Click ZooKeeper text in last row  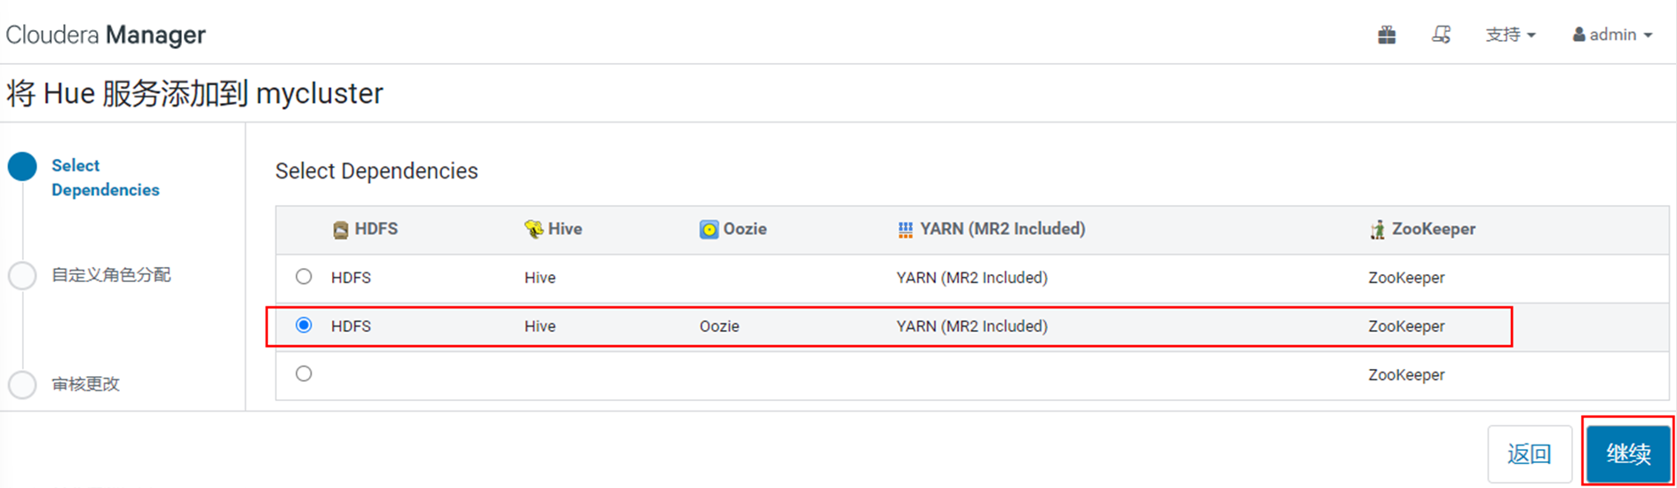click(x=1406, y=374)
